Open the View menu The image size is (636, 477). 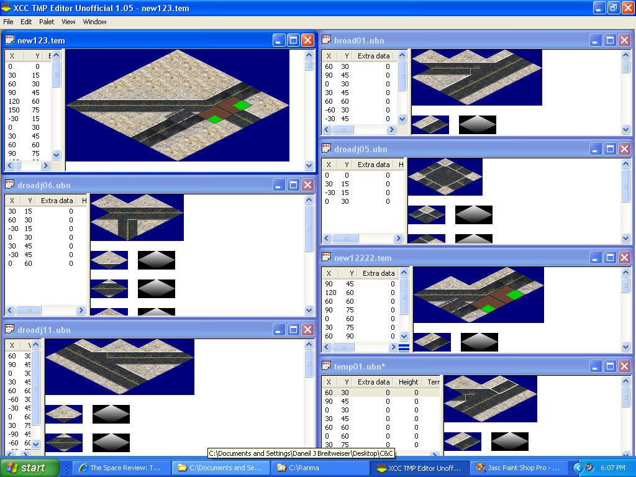point(68,22)
